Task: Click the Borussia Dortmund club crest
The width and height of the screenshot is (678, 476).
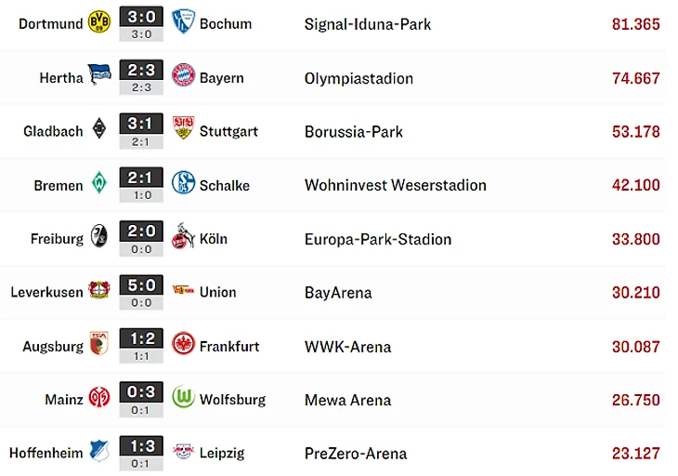Action: pyautogui.click(x=98, y=23)
